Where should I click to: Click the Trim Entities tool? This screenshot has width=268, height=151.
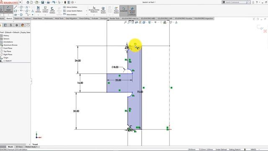(38, 9)
